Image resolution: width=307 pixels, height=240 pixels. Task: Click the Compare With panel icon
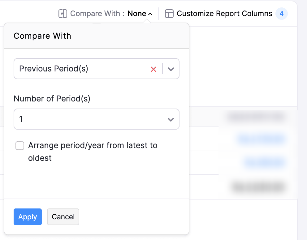point(63,14)
